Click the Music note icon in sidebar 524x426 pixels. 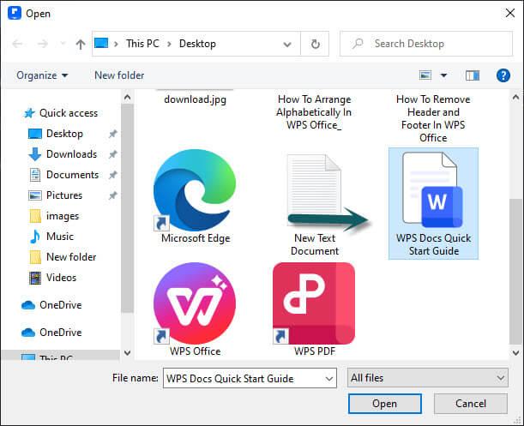click(35, 237)
